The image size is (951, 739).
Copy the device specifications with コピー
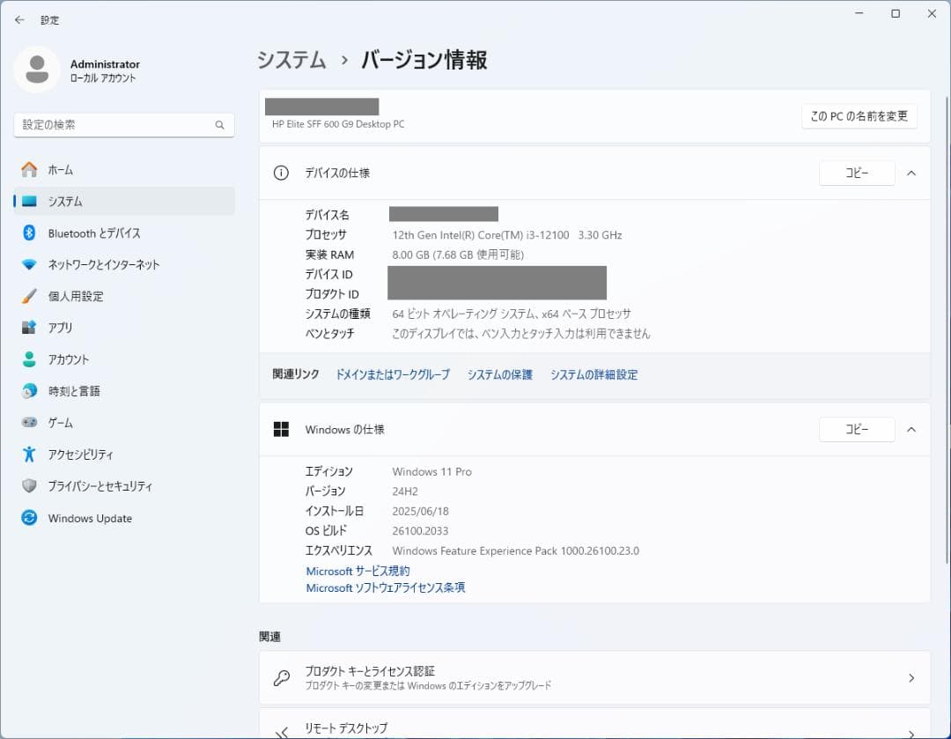pyautogui.click(x=857, y=173)
